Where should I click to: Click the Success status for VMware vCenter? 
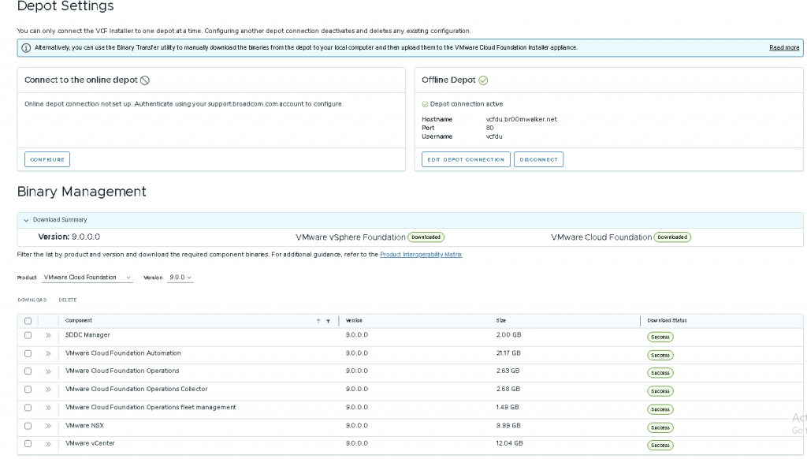click(660, 446)
